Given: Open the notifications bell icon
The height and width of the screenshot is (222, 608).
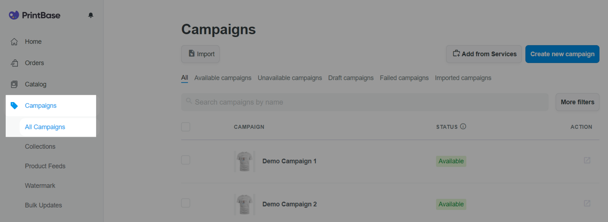Looking at the screenshot, I should tap(90, 15).
